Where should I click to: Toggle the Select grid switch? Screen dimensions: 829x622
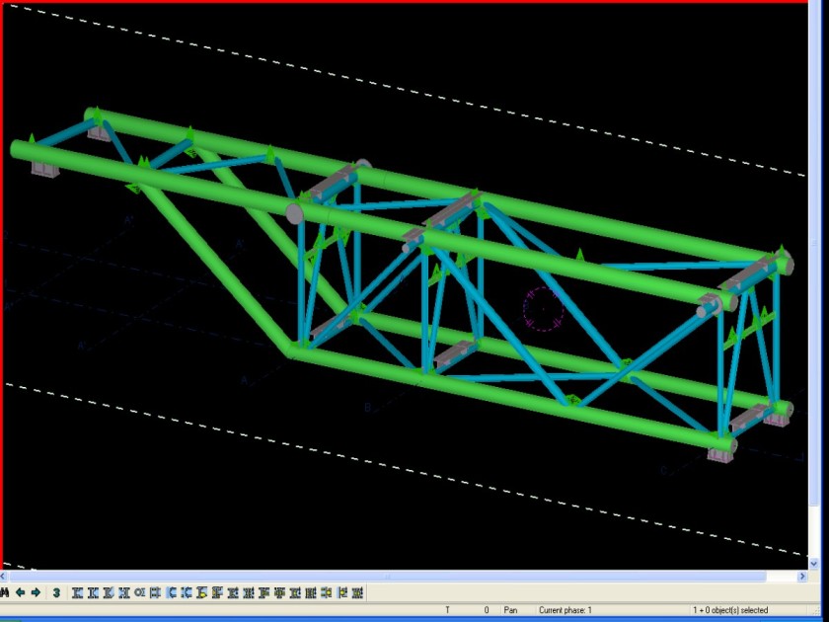coord(155,592)
